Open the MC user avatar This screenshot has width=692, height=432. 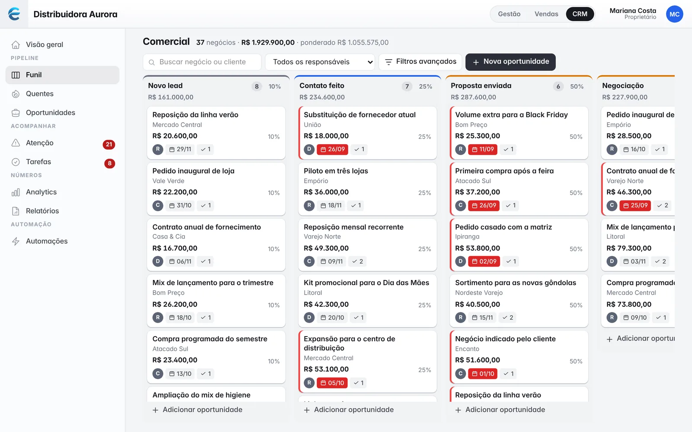pos(674,14)
